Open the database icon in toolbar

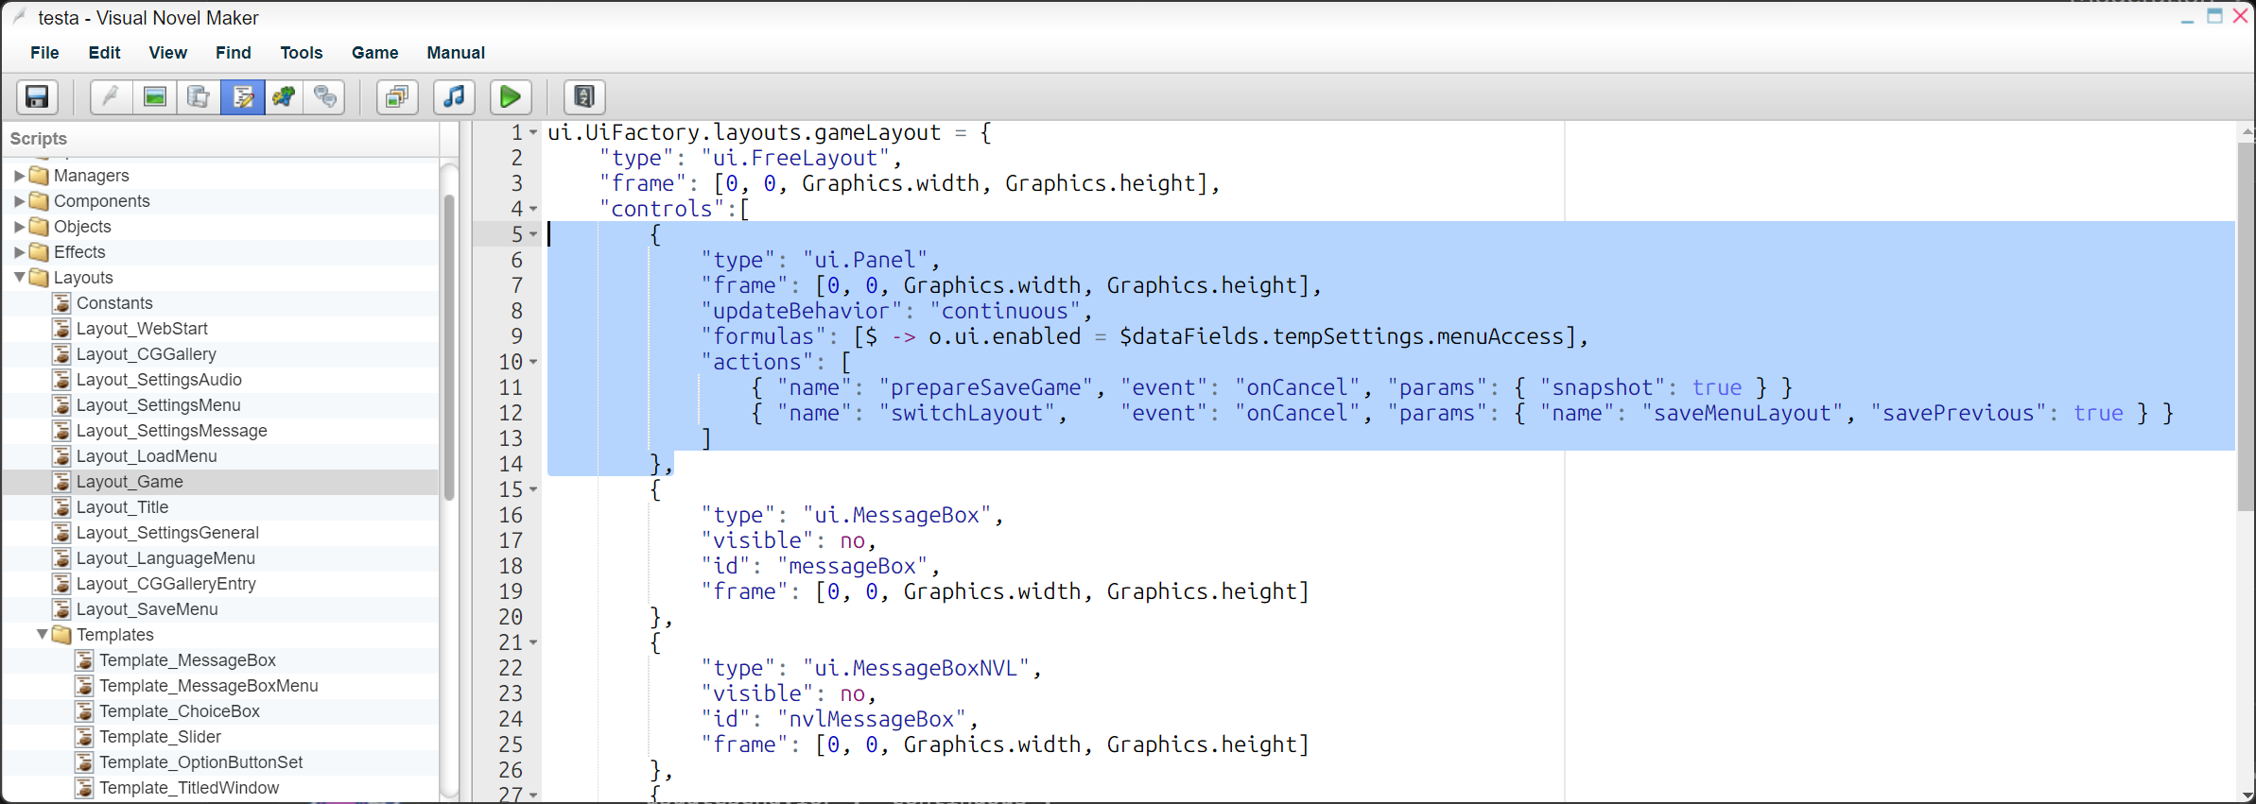pos(199,96)
